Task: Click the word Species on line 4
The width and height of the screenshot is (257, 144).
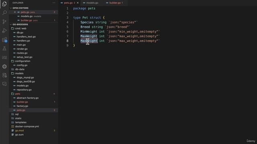Action: [87, 22]
